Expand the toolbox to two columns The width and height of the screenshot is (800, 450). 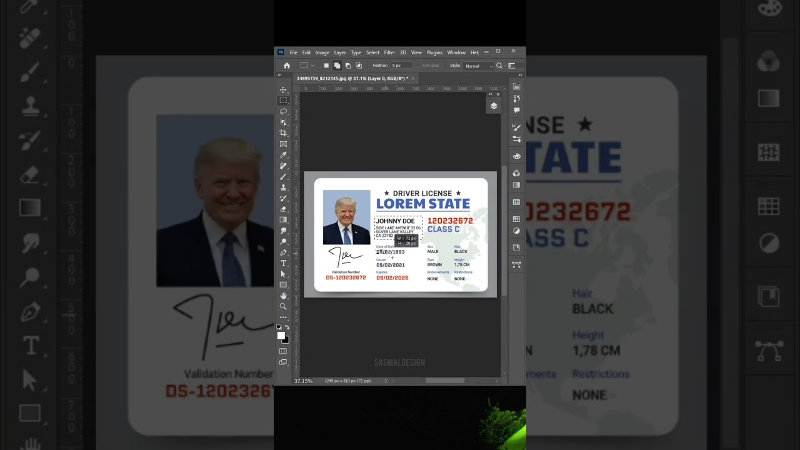tap(279, 75)
